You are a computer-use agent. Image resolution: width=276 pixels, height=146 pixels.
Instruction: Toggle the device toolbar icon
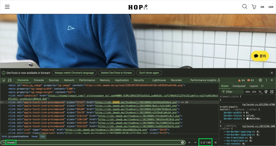pos(10,80)
